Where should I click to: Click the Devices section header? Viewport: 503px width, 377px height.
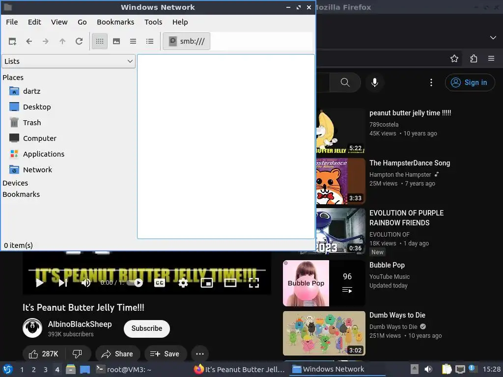point(15,183)
